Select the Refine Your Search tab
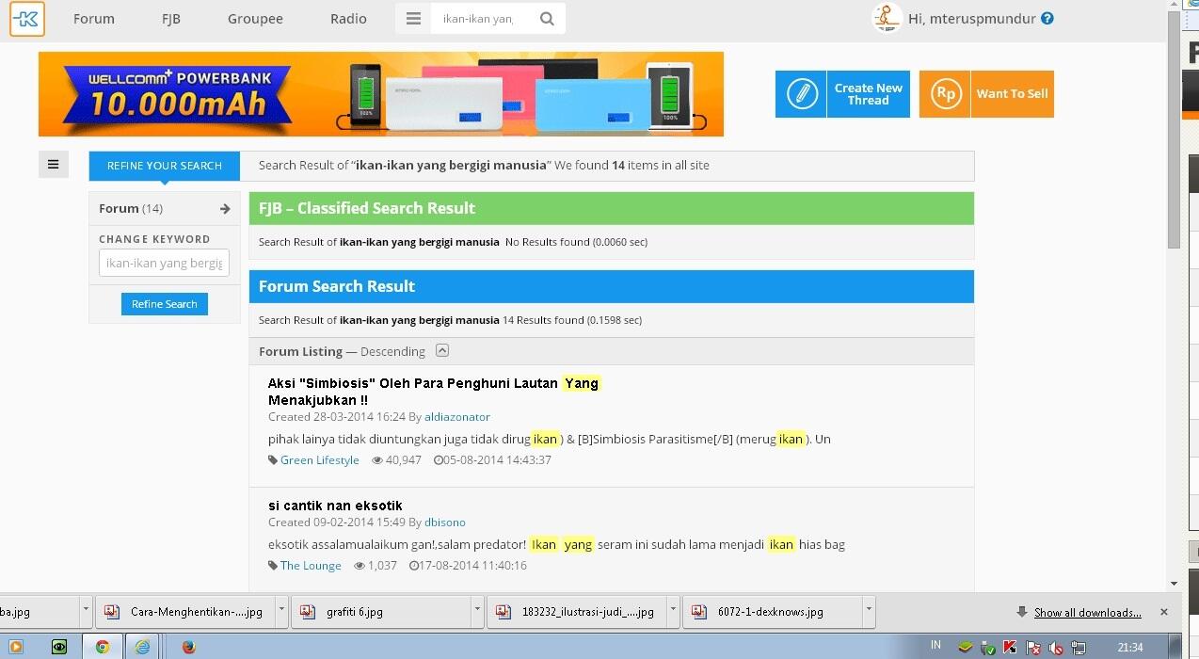This screenshot has width=1199, height=659. 165,166
